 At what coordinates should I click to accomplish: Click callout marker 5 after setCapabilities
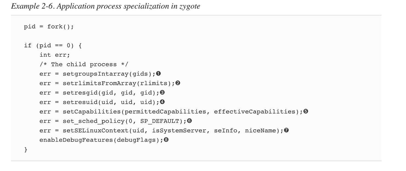point(306,111)
